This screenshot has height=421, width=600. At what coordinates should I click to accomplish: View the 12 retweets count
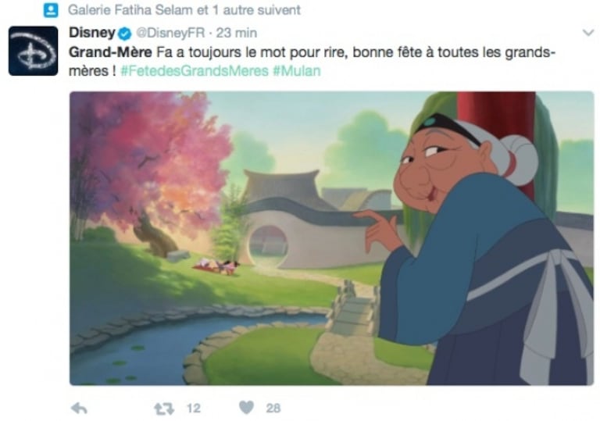pyautogui.click(x=194, y=409)
